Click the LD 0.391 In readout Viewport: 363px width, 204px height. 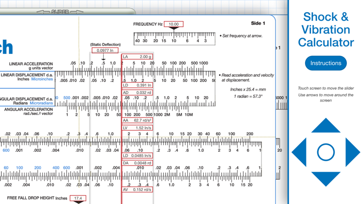(x=137, y=85)
